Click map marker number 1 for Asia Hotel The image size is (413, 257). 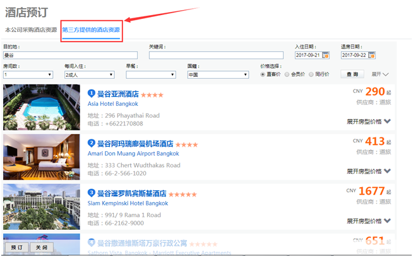[x=92, y=94]
